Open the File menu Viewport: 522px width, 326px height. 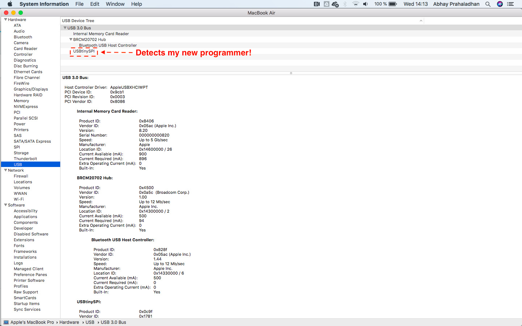[79, 4]
